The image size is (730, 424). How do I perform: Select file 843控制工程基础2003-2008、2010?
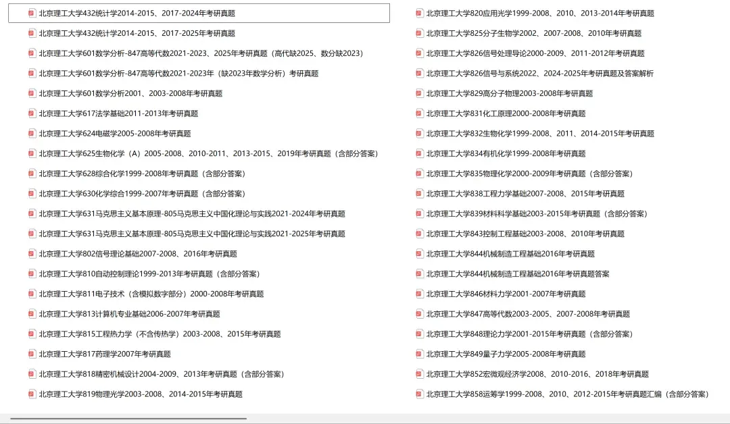[525, 234]
